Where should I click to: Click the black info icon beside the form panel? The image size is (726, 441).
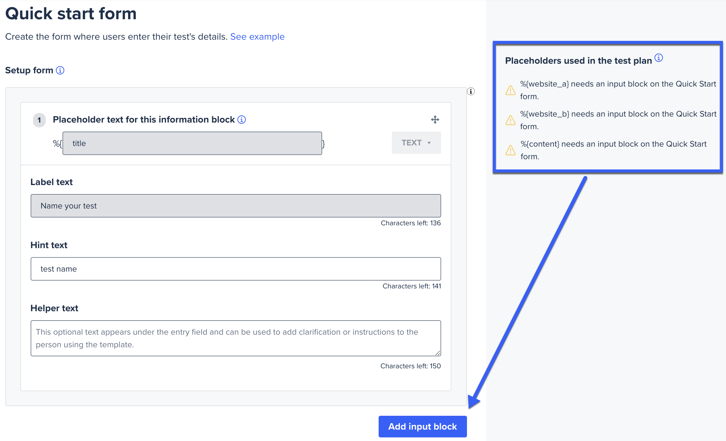(x=471, y=91)
